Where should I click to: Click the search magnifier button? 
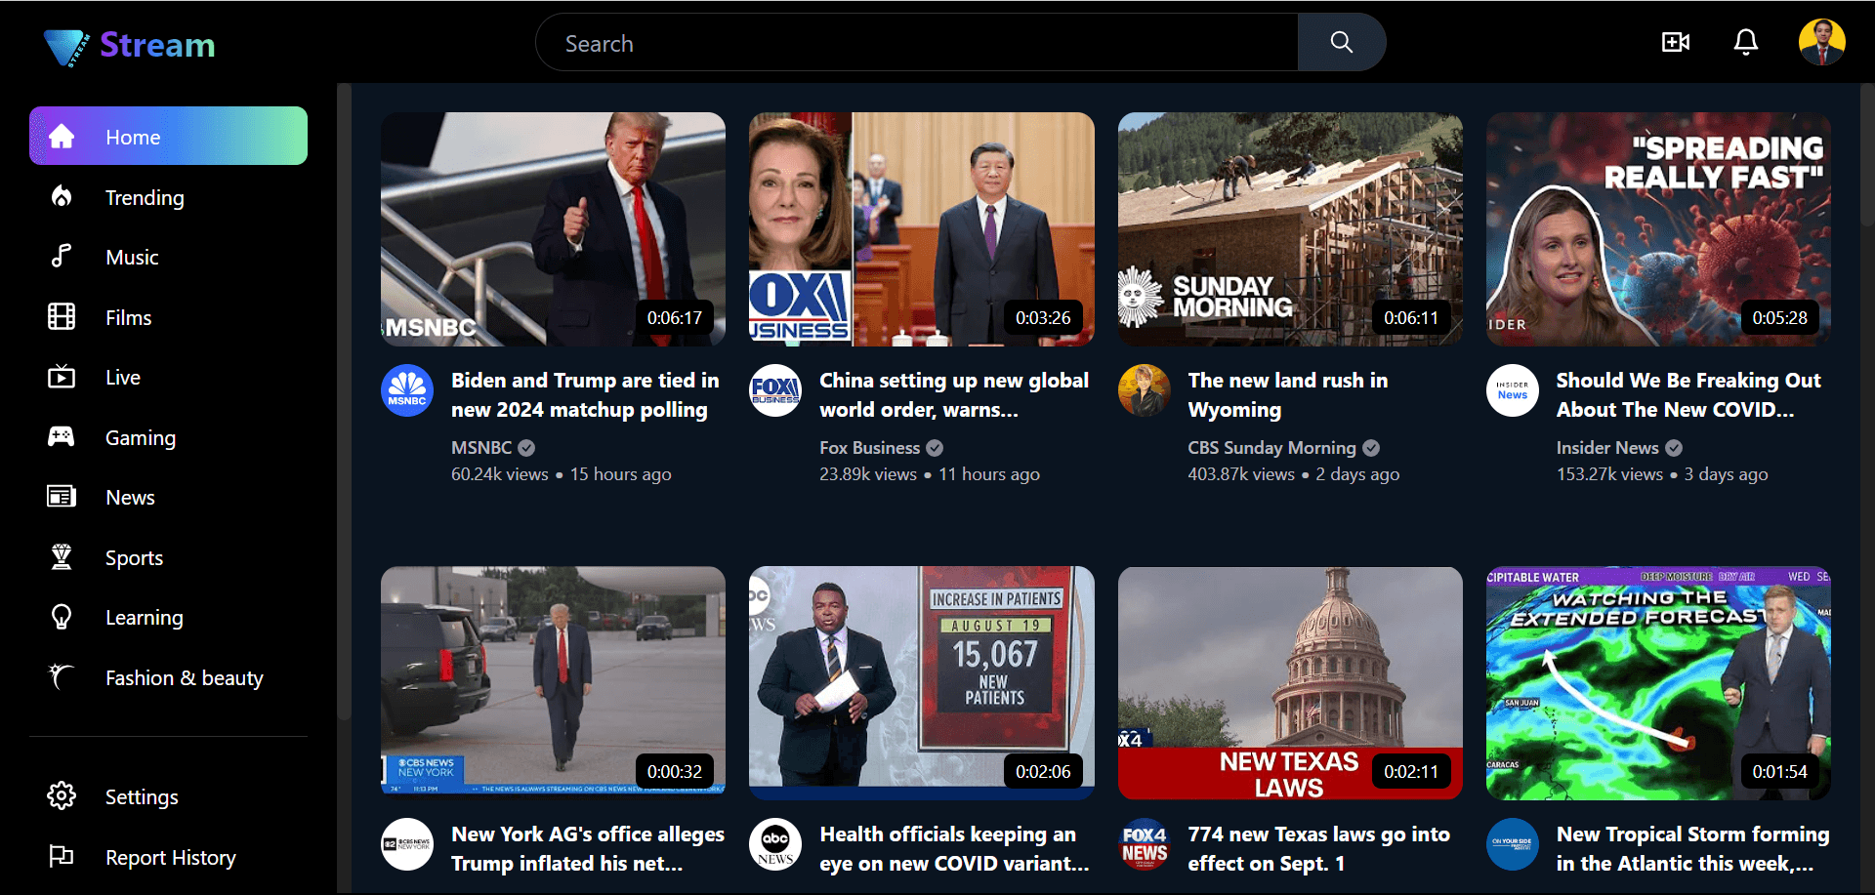(1342, 42)
